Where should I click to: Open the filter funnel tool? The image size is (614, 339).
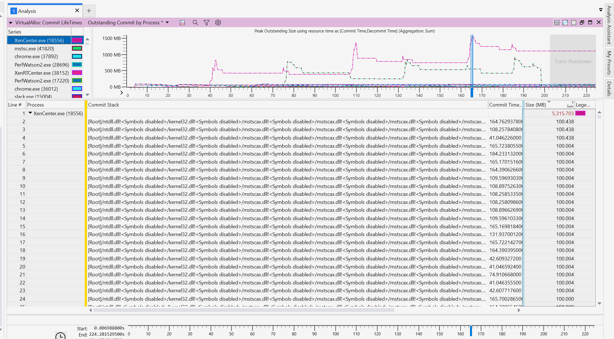click(x=206, y=23)
